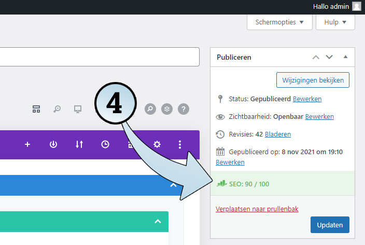Viewport: 365px width, 245px height.
Task: Click the up-down arrows portability icon
Action: click(79, 144)
